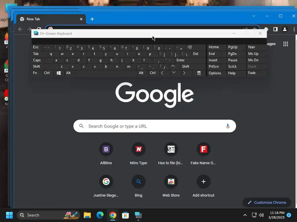Tap the Home key on keyboard

(x=217, y=47)
